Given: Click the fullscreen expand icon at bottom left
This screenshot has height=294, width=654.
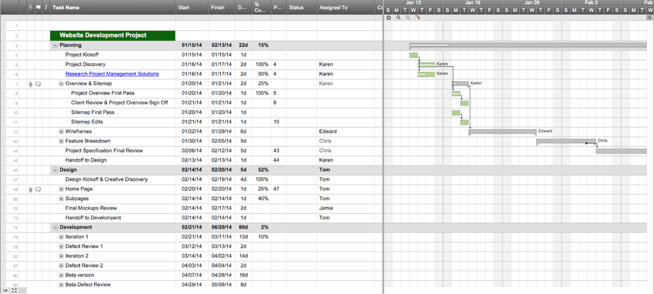Looking at the screenshot, I should click(14, 290).
